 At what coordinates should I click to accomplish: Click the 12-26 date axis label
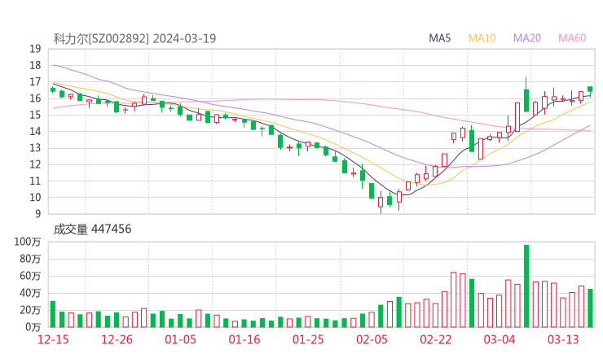117,339
